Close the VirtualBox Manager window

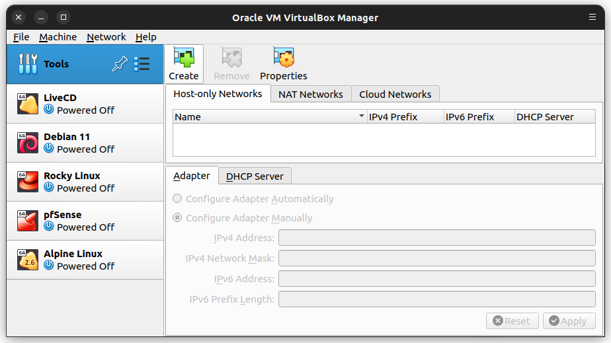19,17
